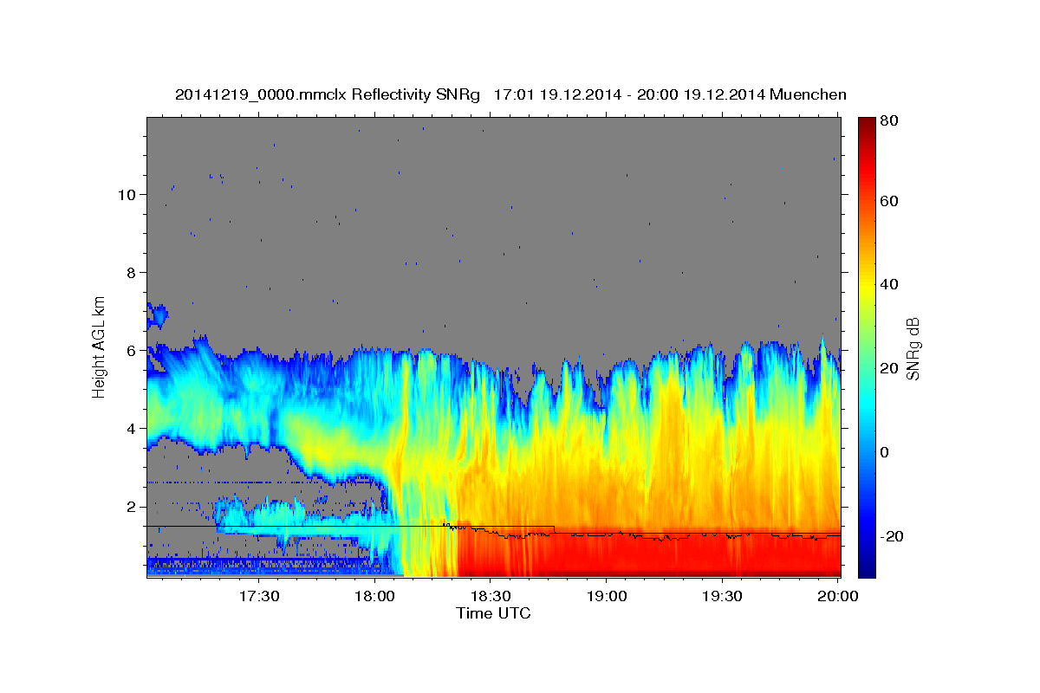The image size is (1040, 693).
Task: Click the plot title text beginning 20141219_0000.mmclx
Action: pos(510,94)
